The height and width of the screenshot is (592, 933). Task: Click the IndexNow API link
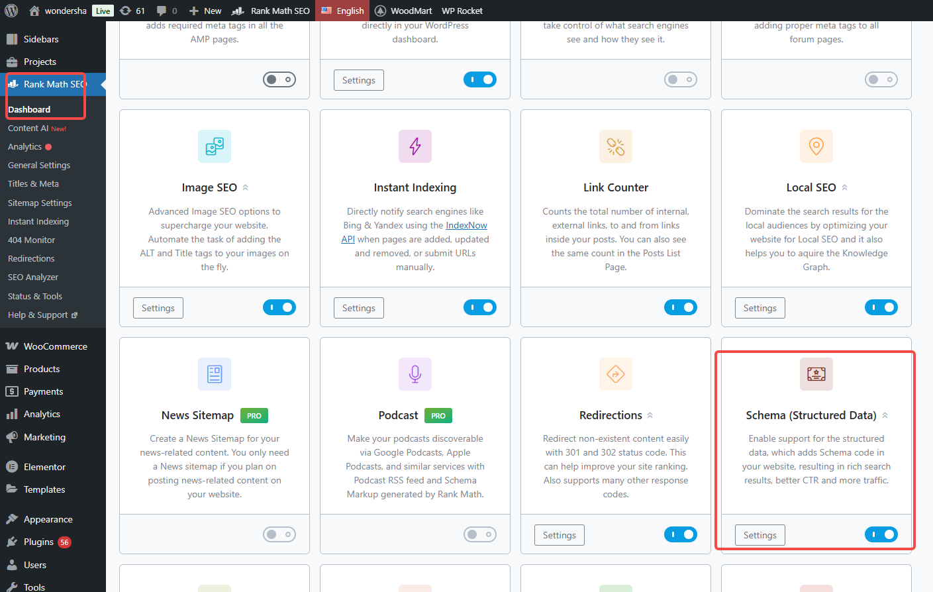coord(466,224)
